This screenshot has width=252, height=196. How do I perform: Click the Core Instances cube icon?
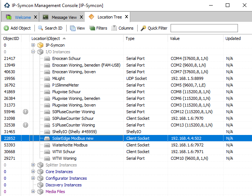(40, 172)
